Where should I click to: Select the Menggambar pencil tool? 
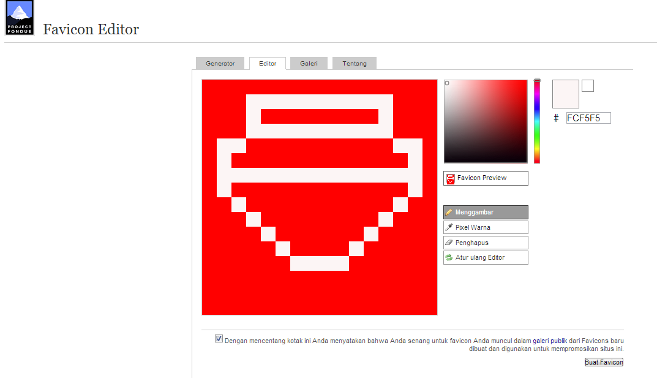[486, 212]
